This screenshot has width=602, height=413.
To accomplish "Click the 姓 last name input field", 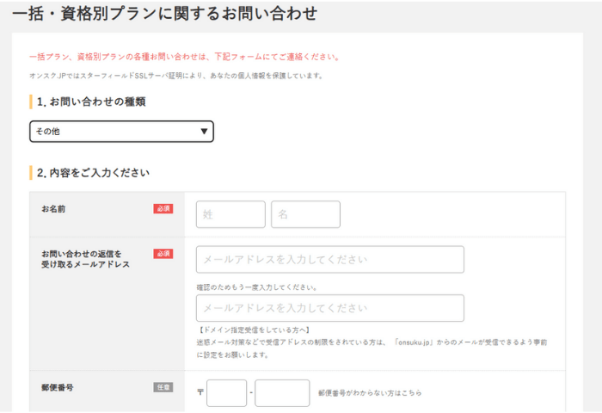I will click(230, 214).
